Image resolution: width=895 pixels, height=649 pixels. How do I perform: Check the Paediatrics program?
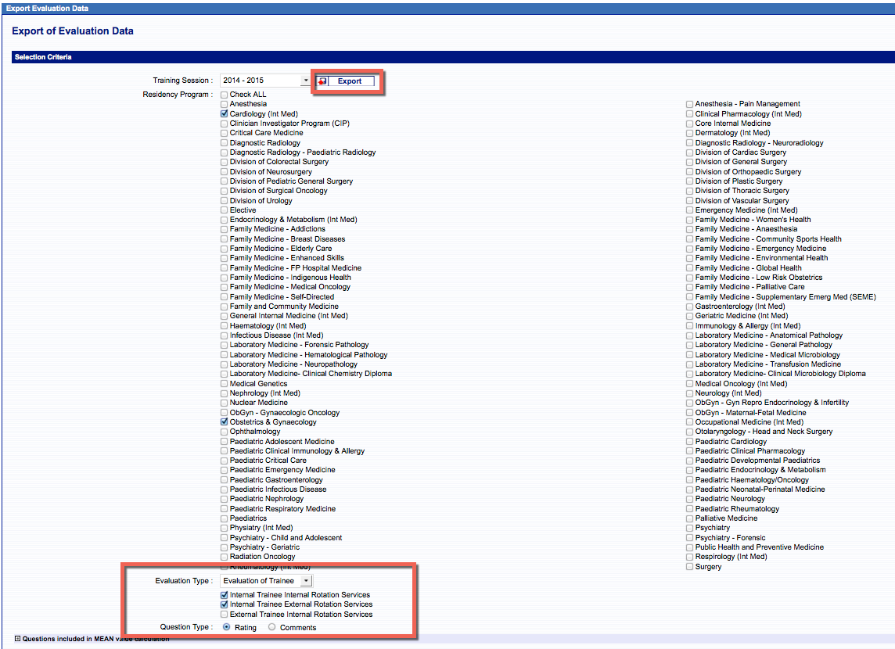point(225,518)
